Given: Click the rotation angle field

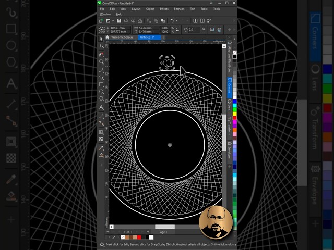Looking at the screenshot, I should tap(194, 30).
